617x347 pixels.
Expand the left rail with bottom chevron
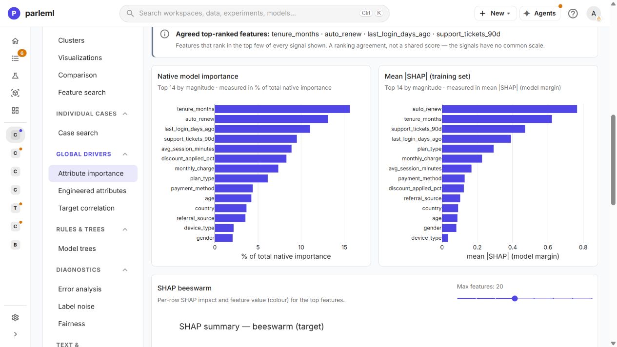(15, 334)
